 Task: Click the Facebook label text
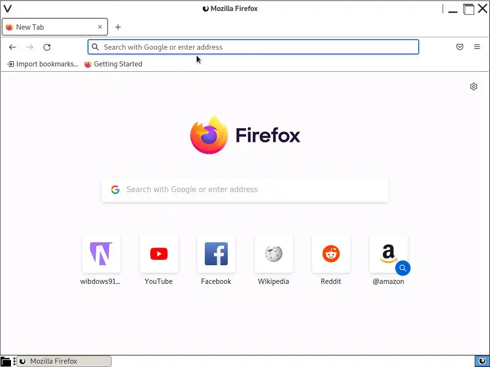coord(216,281)
